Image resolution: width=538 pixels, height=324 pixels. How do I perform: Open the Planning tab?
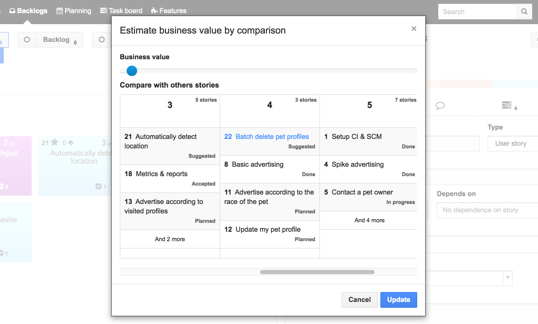pyautogui.click(x=74, y=10)
